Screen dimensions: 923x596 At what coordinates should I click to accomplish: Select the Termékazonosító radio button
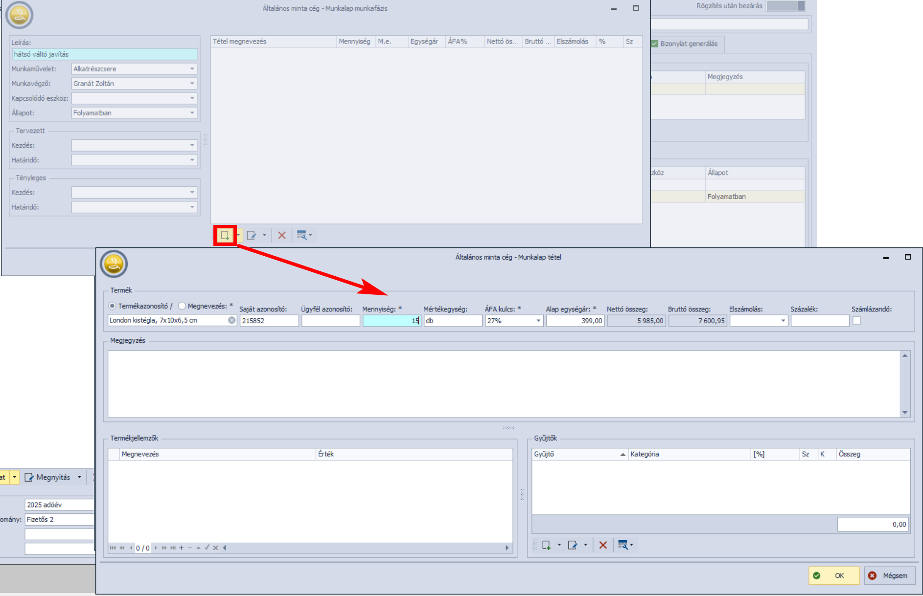[113, 306]
